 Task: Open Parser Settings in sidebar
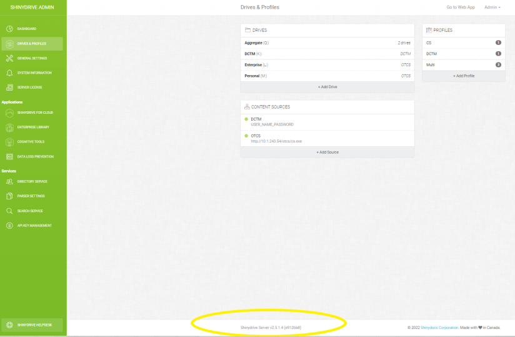pos(31,196)
